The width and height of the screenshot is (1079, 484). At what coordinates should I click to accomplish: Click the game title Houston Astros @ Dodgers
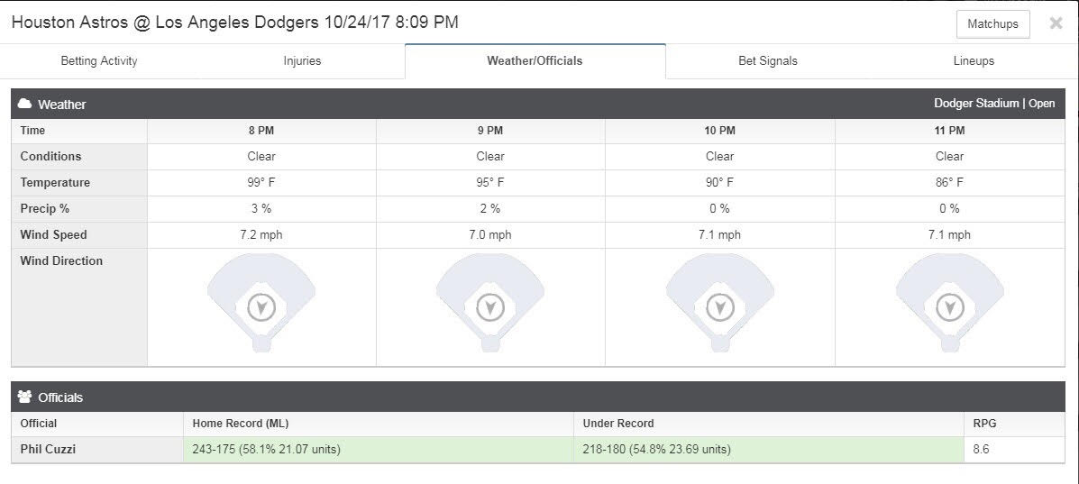[x=234, y=22]
